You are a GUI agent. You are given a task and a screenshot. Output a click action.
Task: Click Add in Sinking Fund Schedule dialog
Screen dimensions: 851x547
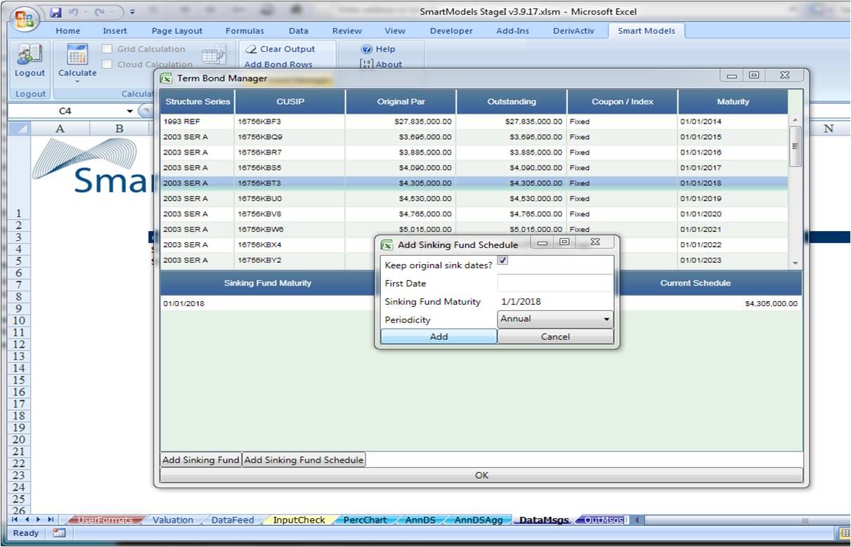click(439, 336)
